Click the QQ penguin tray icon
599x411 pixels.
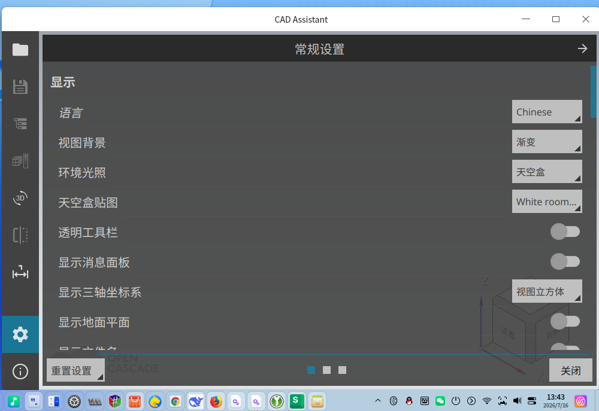point(409,401)
